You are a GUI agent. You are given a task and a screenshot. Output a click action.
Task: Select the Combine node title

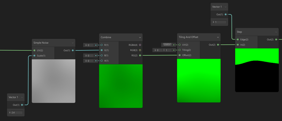106,37
